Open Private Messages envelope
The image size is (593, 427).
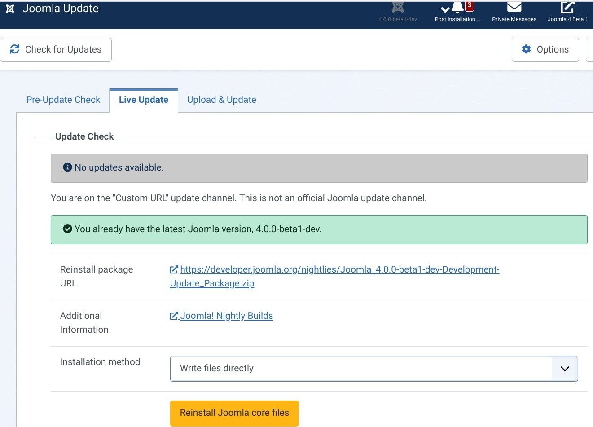tap(514, 12)
